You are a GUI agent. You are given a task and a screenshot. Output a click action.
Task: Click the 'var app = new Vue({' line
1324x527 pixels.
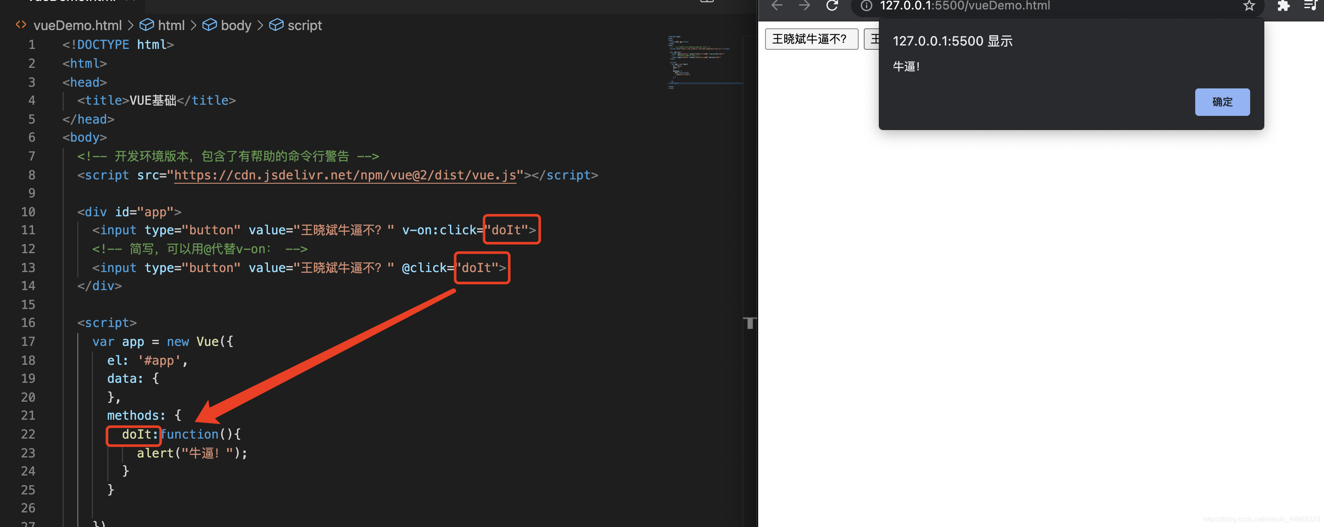coord(163,342)
